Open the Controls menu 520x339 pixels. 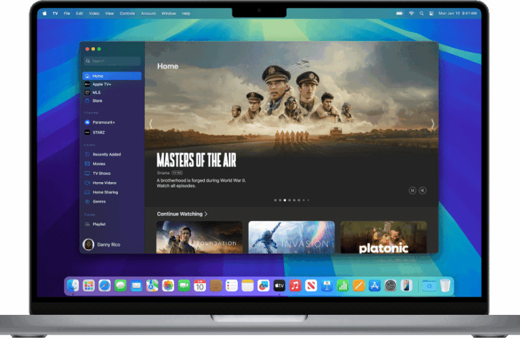127,14
